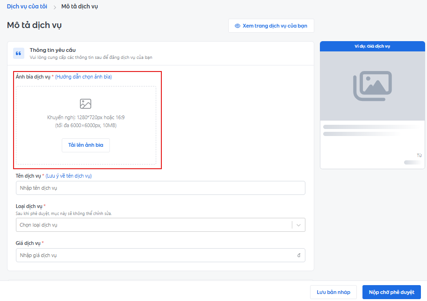Click the breadcrumb separator arrow icon
The width and height of the screenshot is (427, 301).
pos(55,7)
